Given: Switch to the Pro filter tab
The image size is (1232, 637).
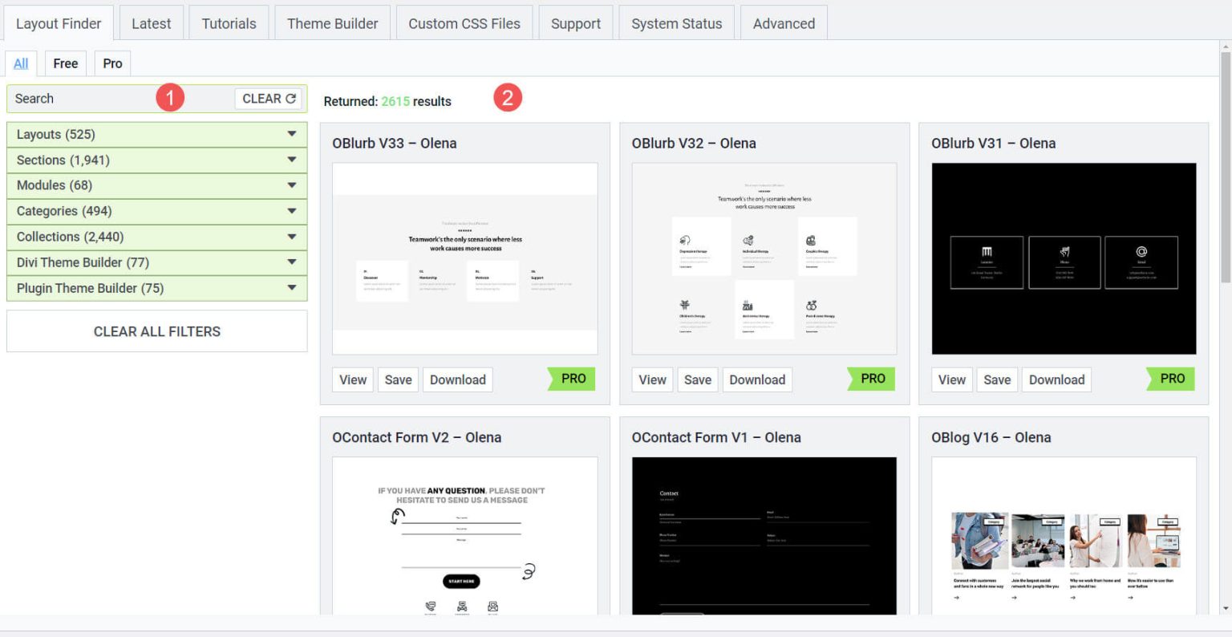Looking at the screenshot, I should tap(112, 63).
